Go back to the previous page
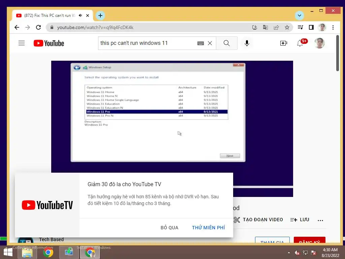Viewport: 345px width, 259px height. (x=17, y=27)
